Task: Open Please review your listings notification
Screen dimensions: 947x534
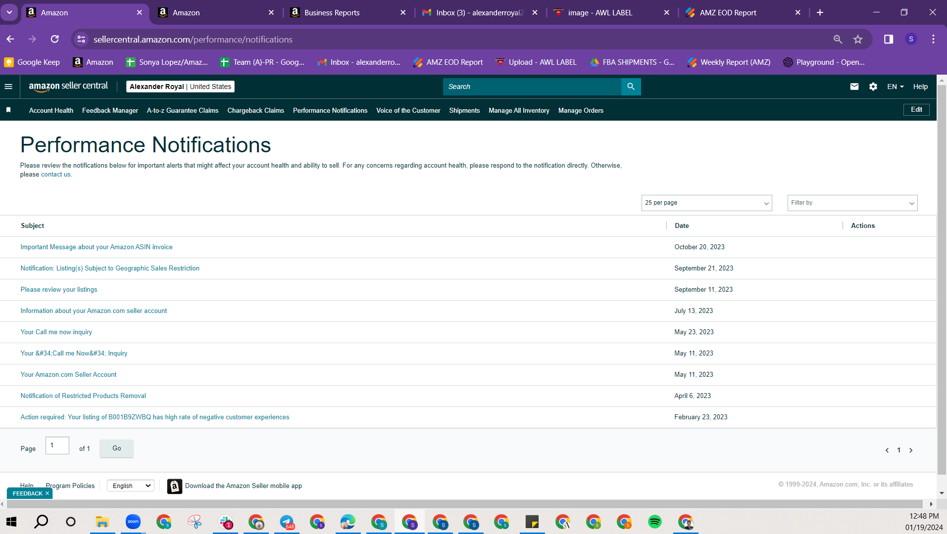Action: point(59,290)
